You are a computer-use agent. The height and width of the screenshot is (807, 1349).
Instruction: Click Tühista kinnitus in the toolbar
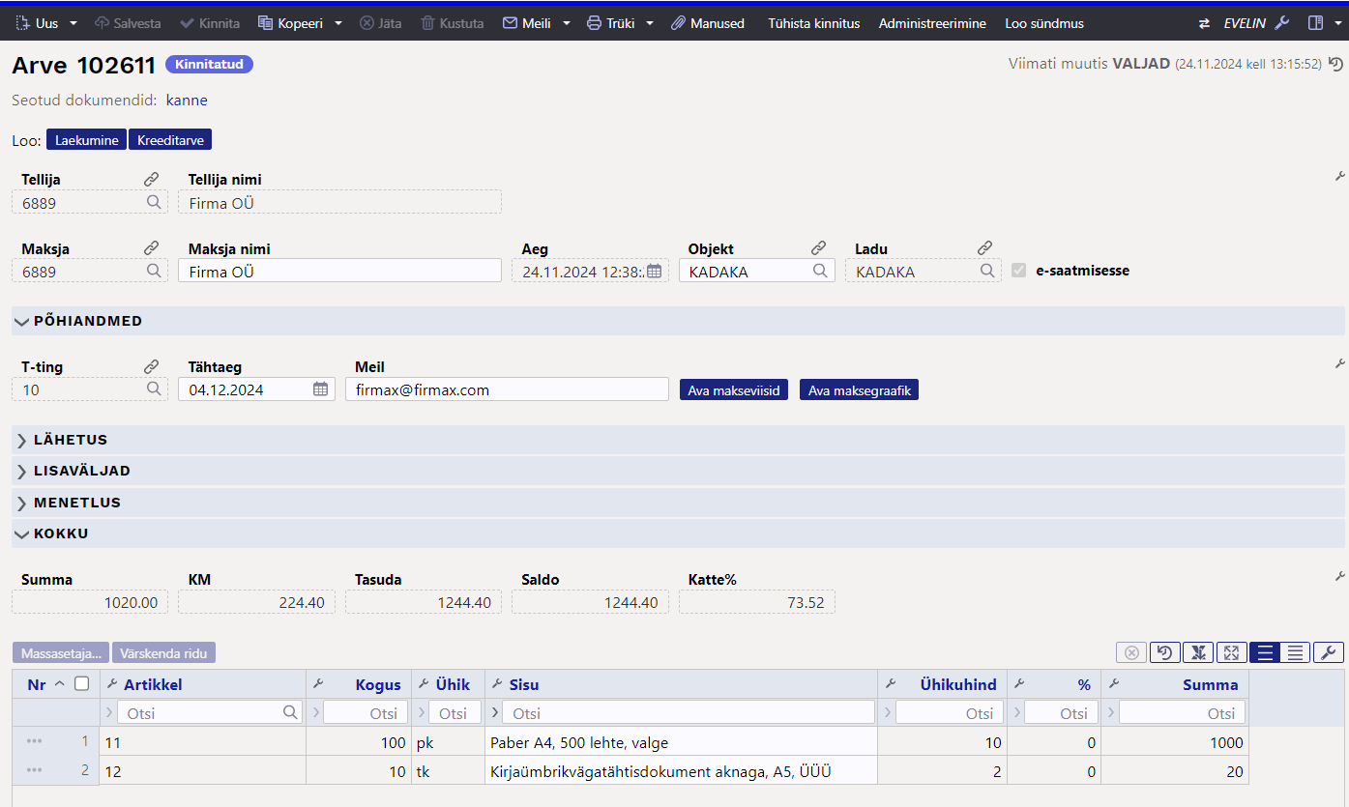coord(813,23)
